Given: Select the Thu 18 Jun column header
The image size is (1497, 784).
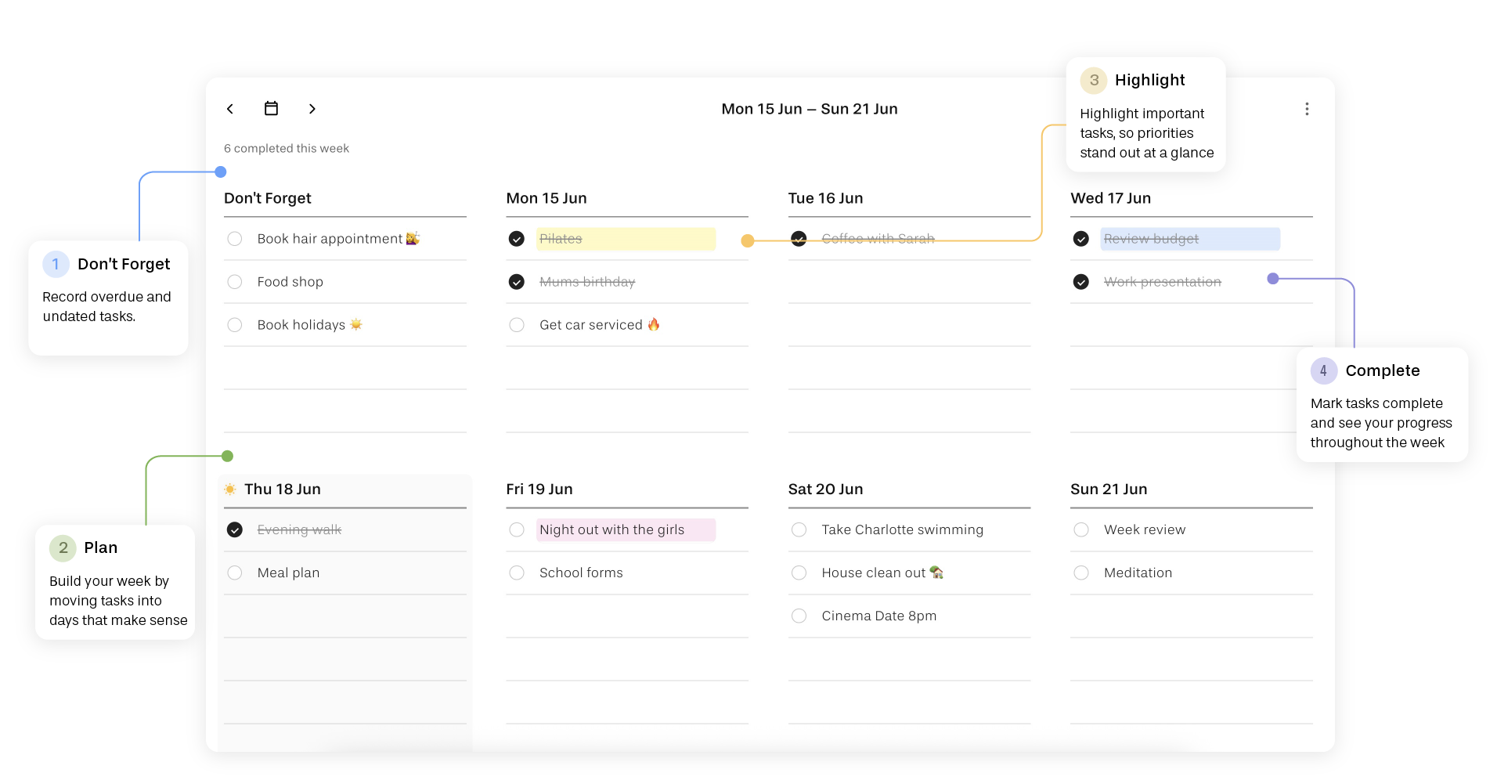Looking at the screenshot, I should point(283,490).
